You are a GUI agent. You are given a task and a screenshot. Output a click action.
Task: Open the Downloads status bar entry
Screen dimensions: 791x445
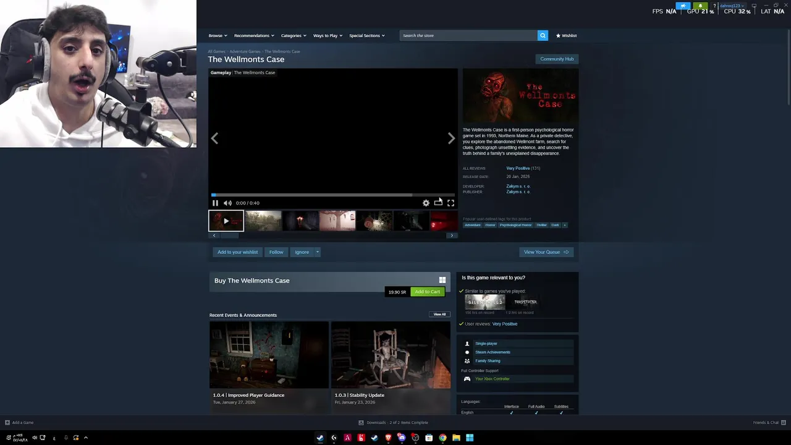393,423
